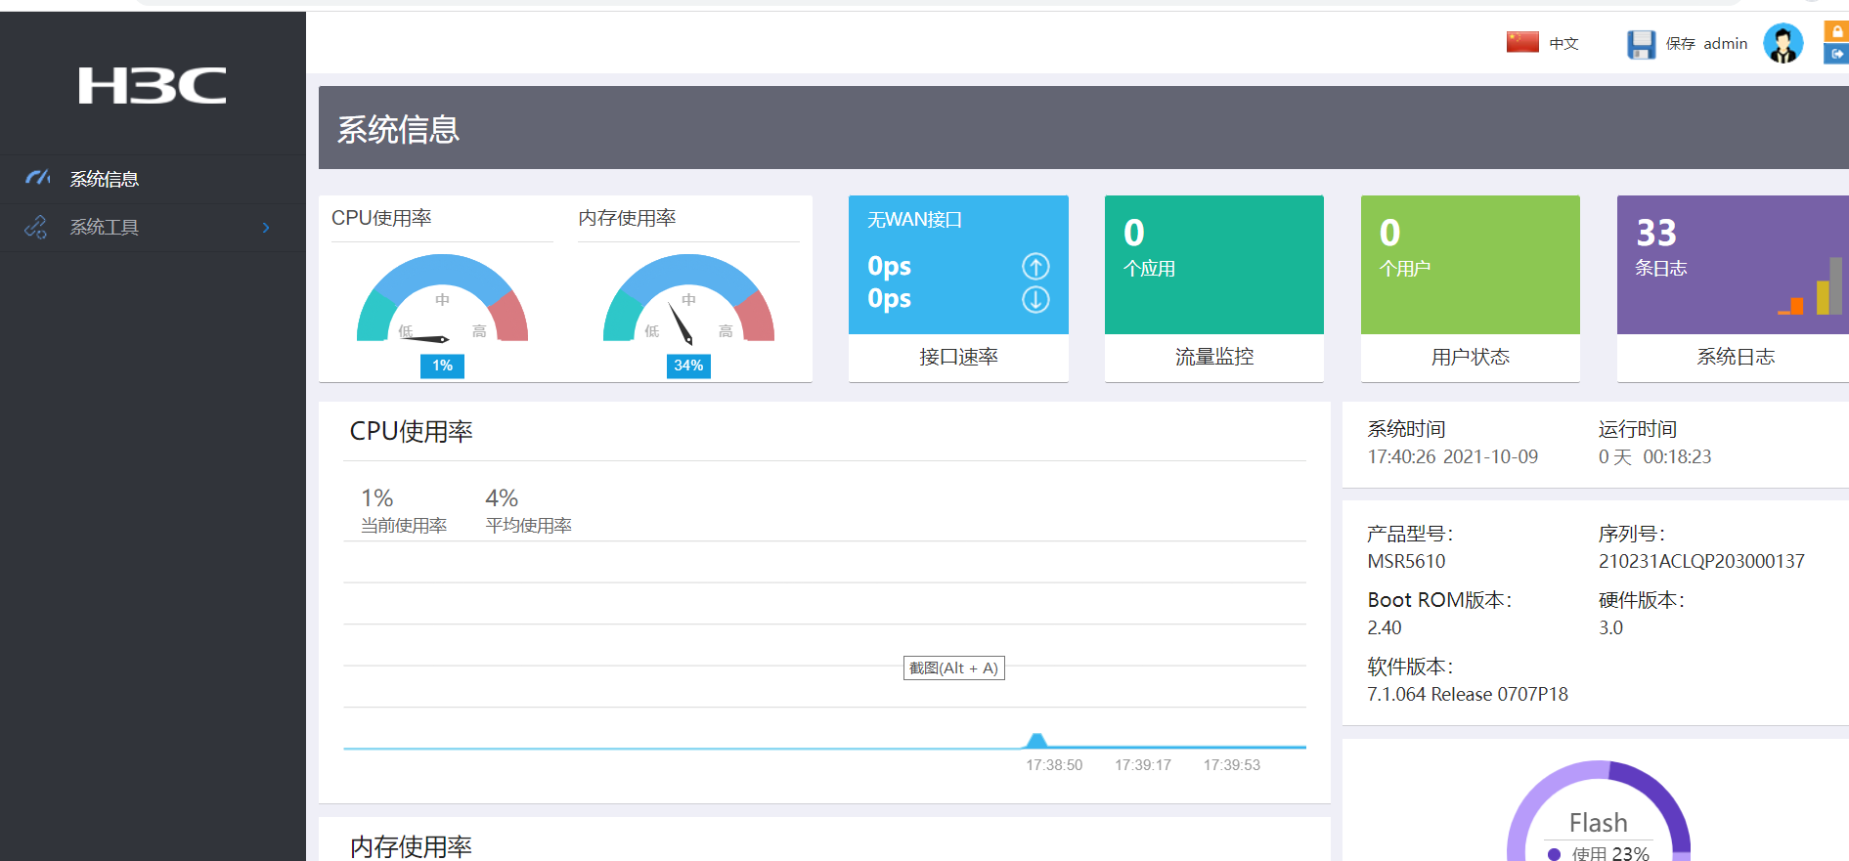Click the H3C logo
Image resolution: width=1849 pixels, height=861 pixels.
(153, 86)
